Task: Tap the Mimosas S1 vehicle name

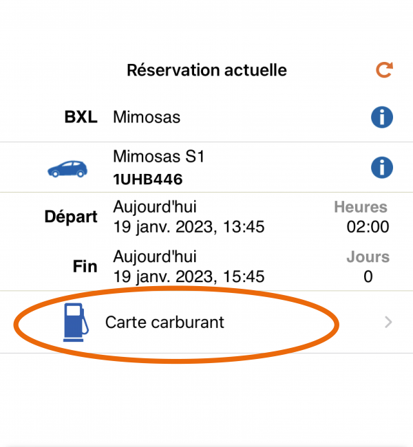Action: [158, 157]
